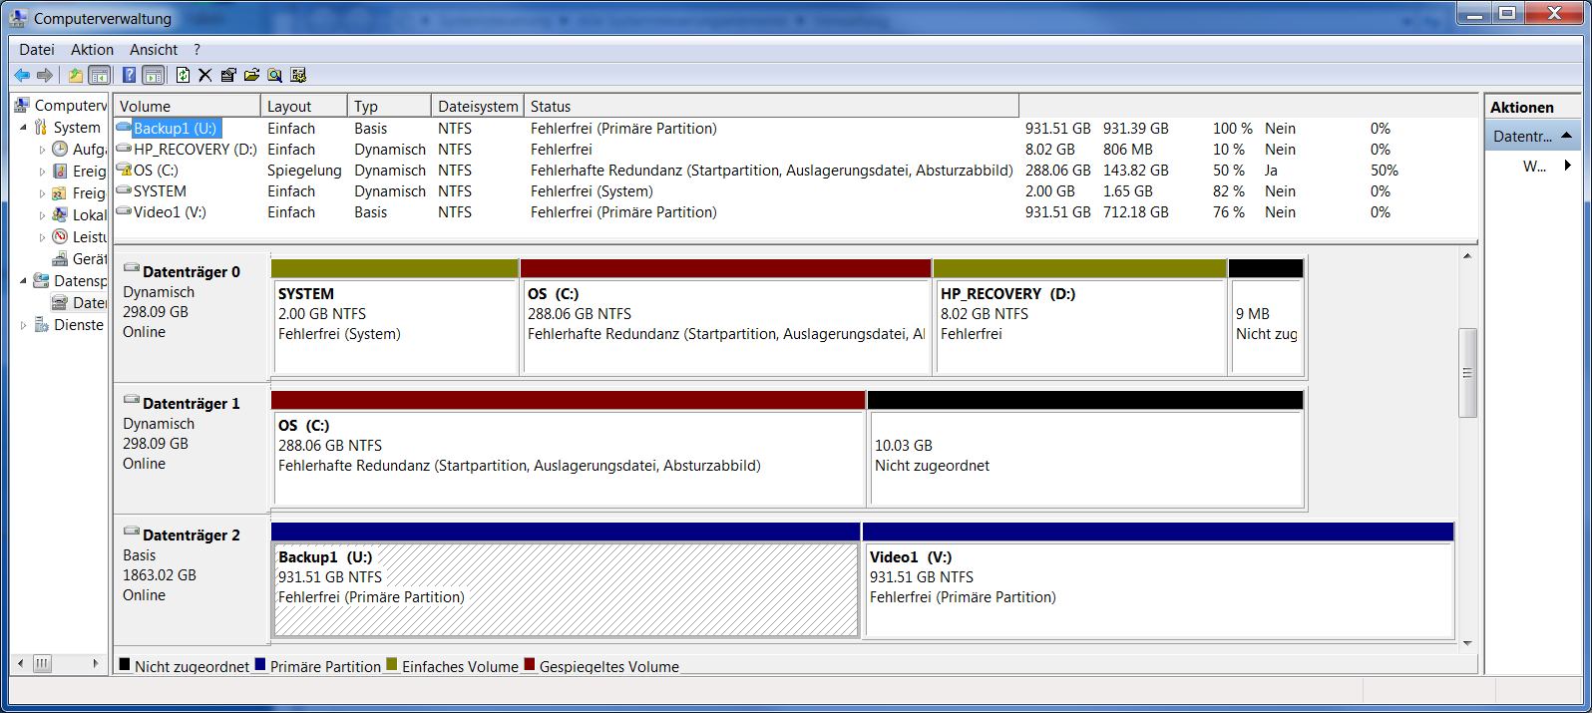Click the Aufgabenplanung clock icon in tree
This screenshot has height=713, width=1592.
[60, 149]
